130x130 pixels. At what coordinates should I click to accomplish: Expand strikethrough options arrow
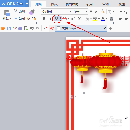68,19
